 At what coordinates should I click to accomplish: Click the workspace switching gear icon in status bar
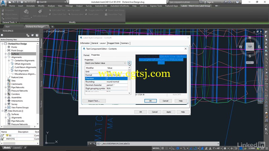225,148
